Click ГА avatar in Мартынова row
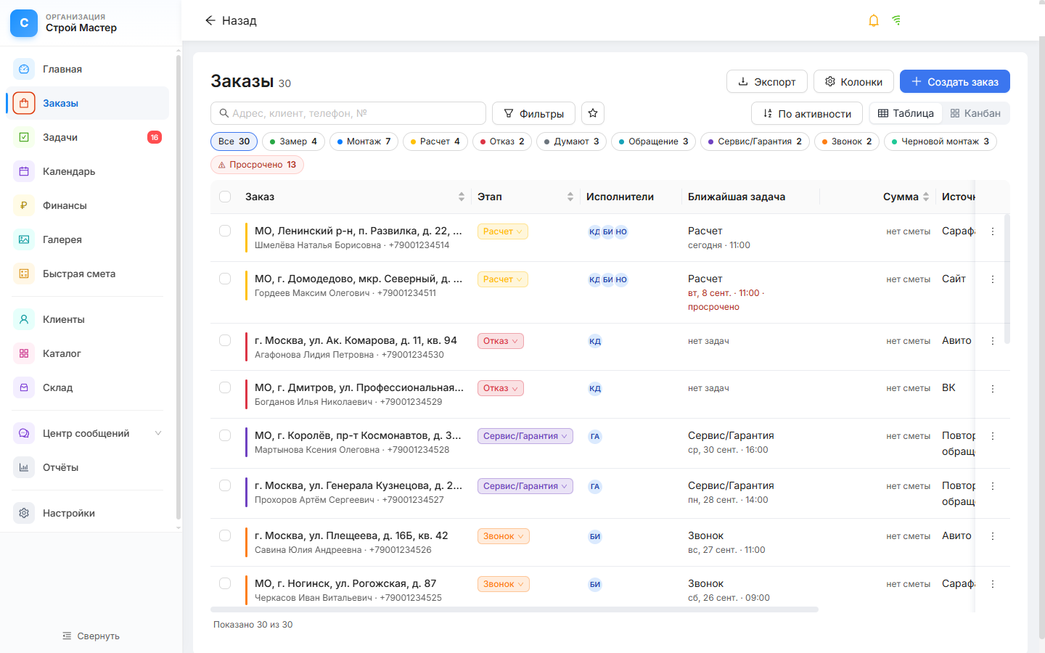The height and width of the screenshot is (653, 1045). 595,436
